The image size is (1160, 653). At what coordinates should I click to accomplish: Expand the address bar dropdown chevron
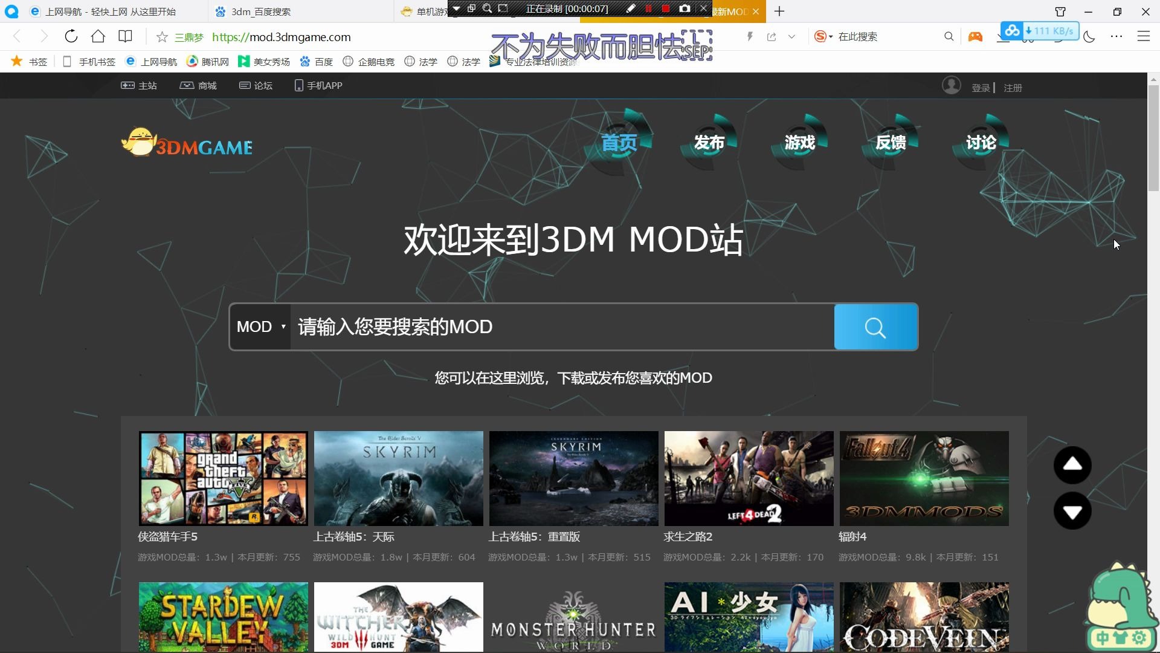[791, 37]
